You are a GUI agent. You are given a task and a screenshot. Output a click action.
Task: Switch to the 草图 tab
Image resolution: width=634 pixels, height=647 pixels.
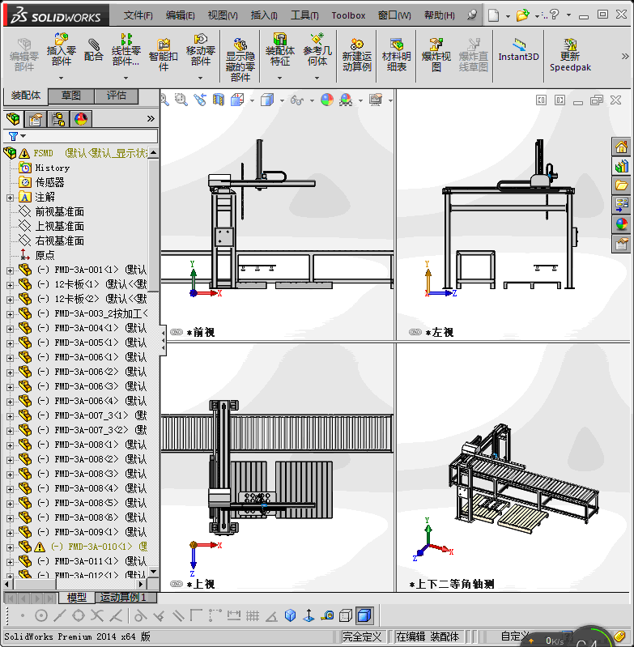point(71,96)
